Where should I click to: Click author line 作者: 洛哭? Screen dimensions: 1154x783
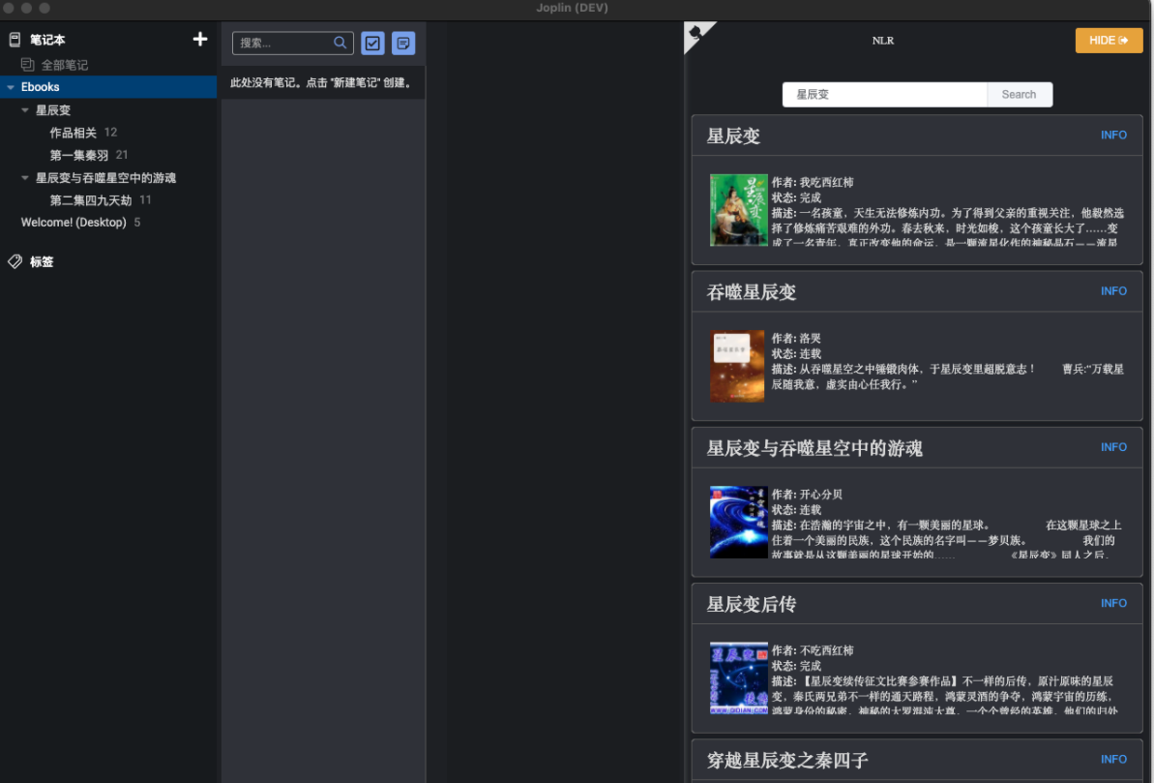pyautogui.click(x=796, y=338)
